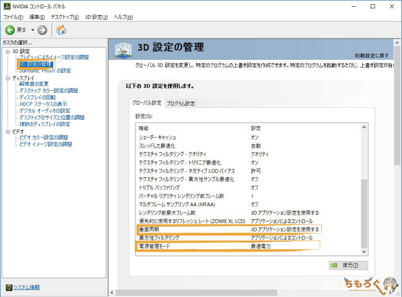The width and height of the screenshot is (402, 297).
Task: Select プレビューによるイメージ設定の調整
Action: [54, 57]
